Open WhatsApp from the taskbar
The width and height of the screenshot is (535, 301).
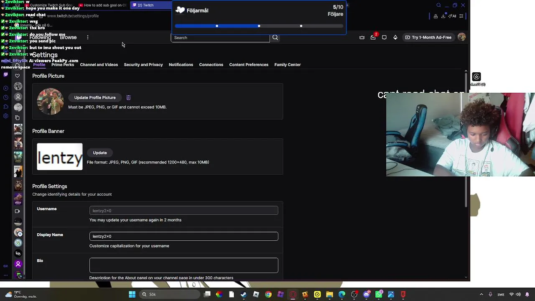[379, 294]
